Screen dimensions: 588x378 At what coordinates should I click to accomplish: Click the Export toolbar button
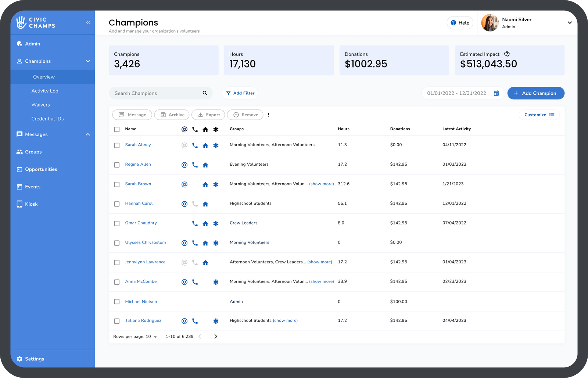[x=208, y=115]
